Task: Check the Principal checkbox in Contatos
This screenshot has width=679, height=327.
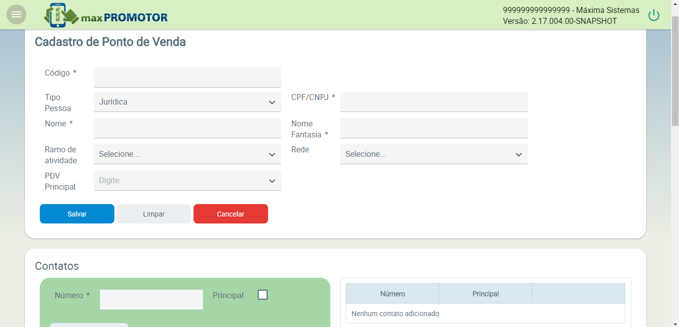Action: 263,295
